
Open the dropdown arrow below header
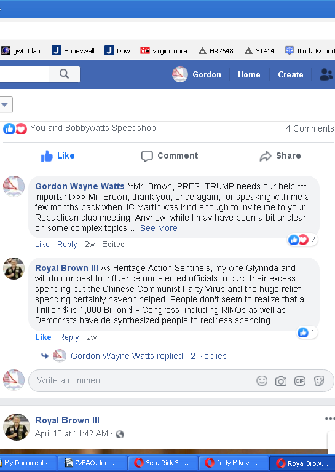pyautogui.click(x=5, y=104)
